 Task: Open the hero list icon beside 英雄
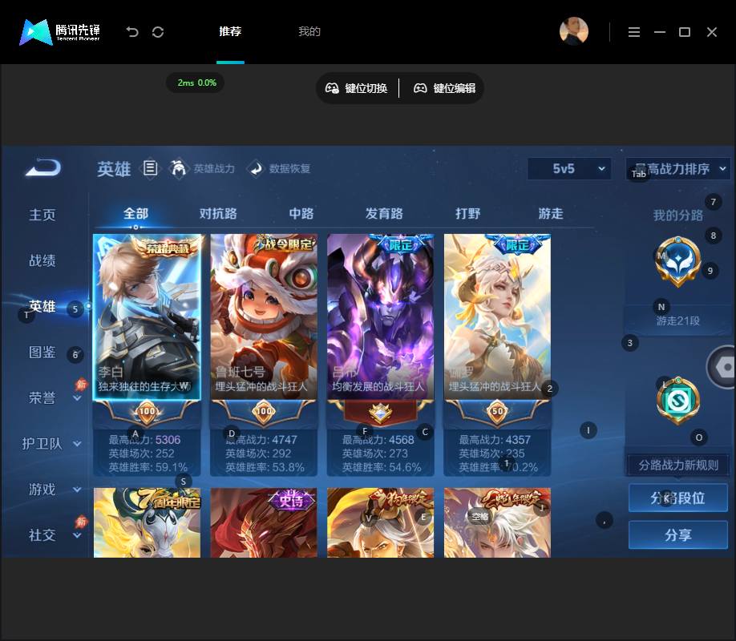click(x=150, y=167)
